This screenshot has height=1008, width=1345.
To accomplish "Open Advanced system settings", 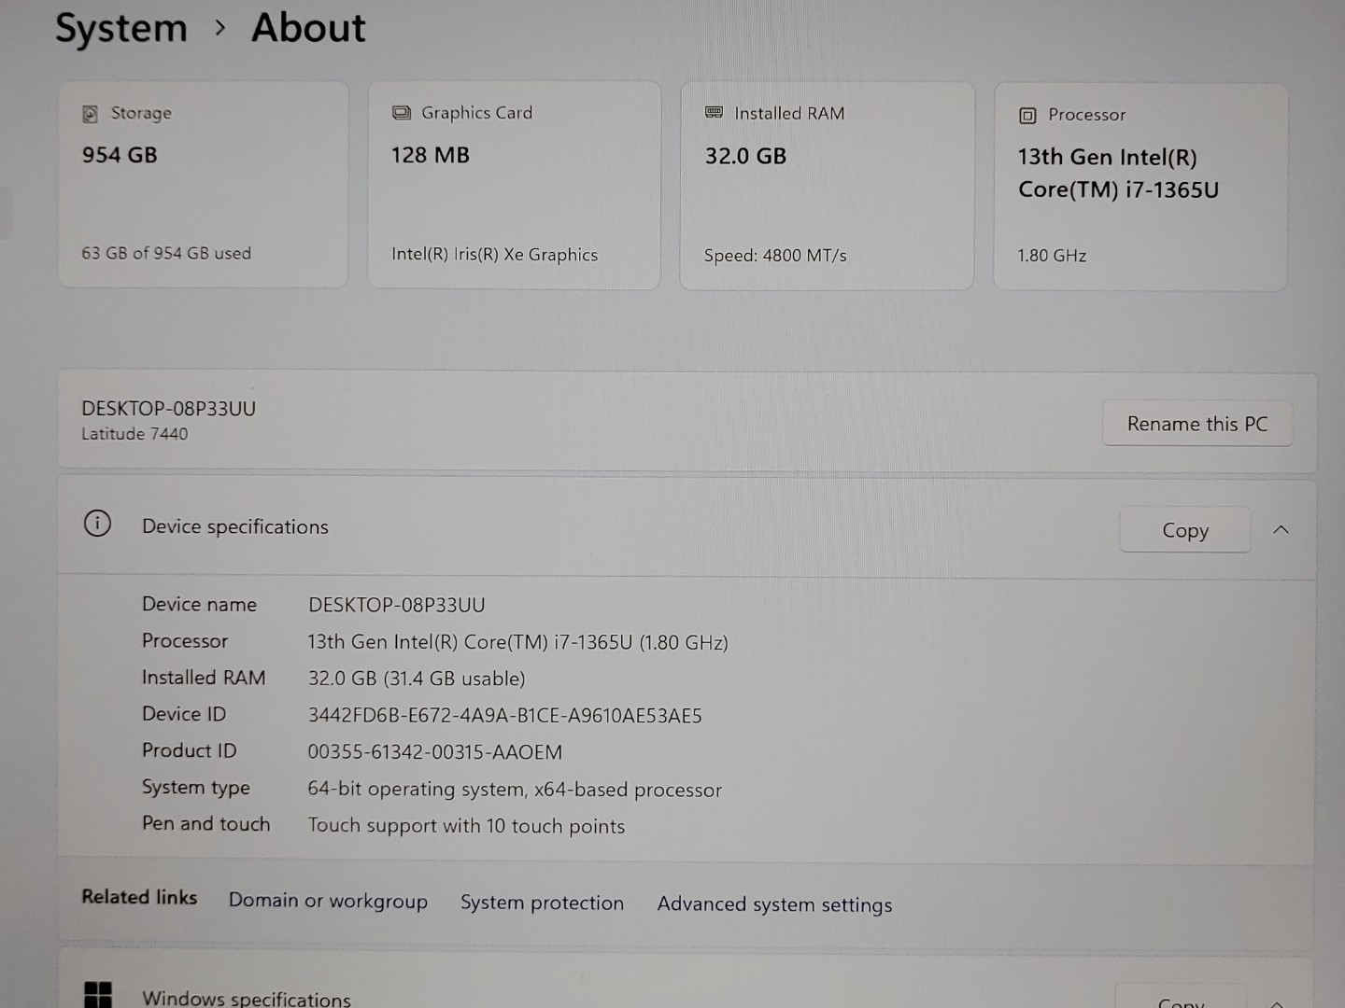I will point(774,903).
